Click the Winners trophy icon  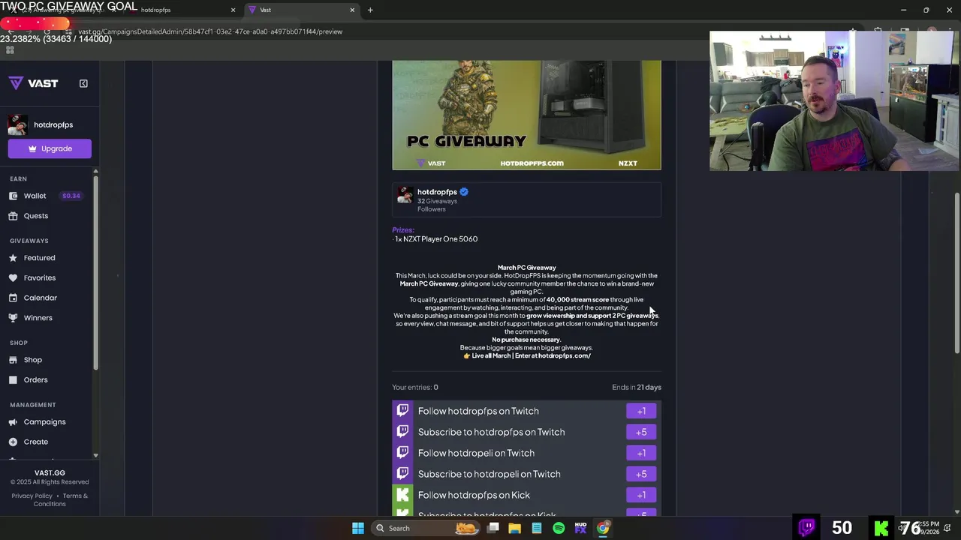[13, 318]
